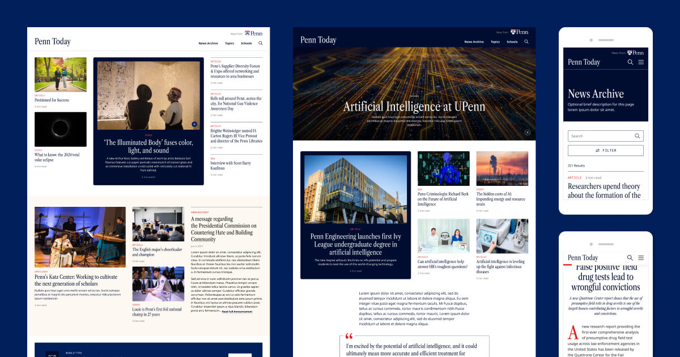The image size is (680, 357).
Task: Open 'The English major's cheerleader and champion'
Action: click(157, 252)
